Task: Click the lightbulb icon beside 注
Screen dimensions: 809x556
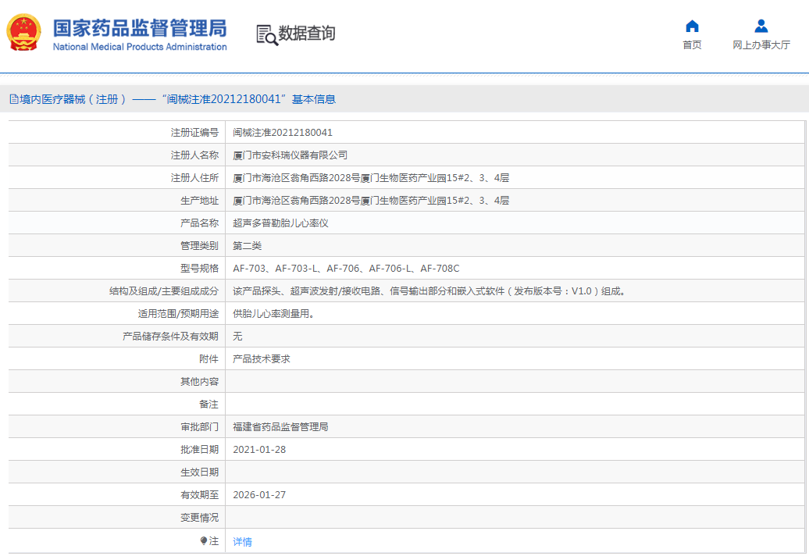Action: [204, 540]
